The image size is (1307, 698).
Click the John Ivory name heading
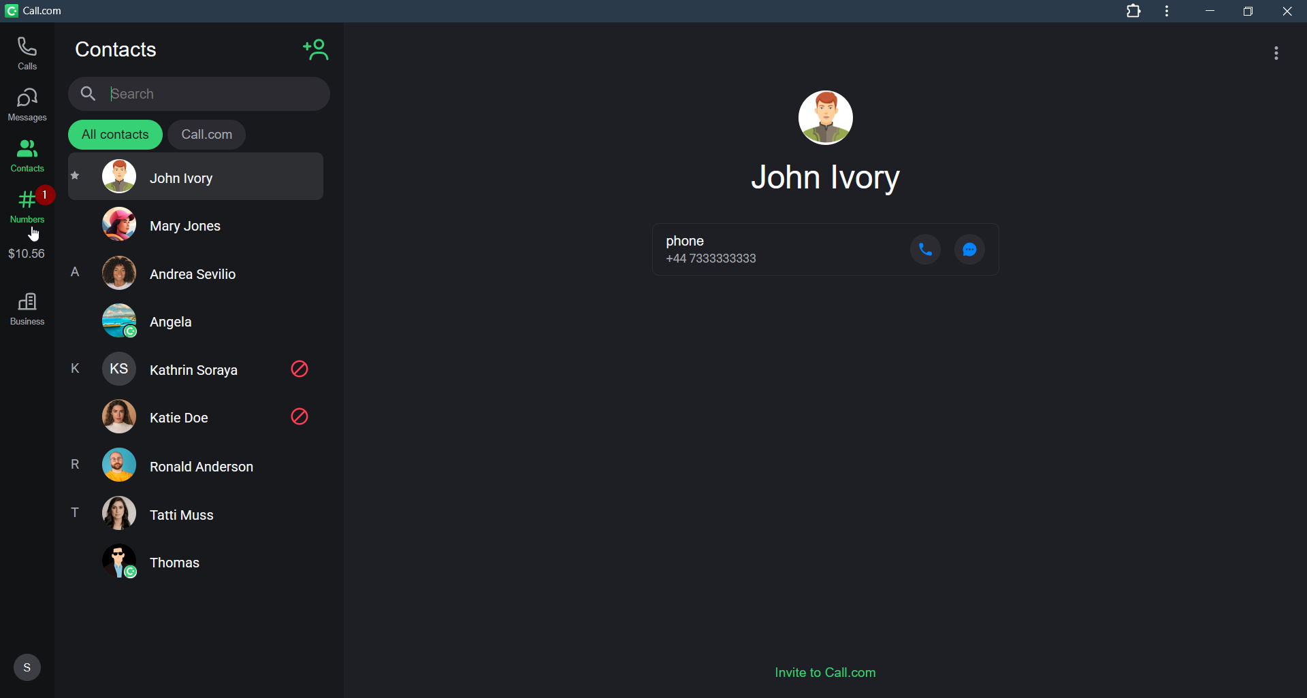825,178
